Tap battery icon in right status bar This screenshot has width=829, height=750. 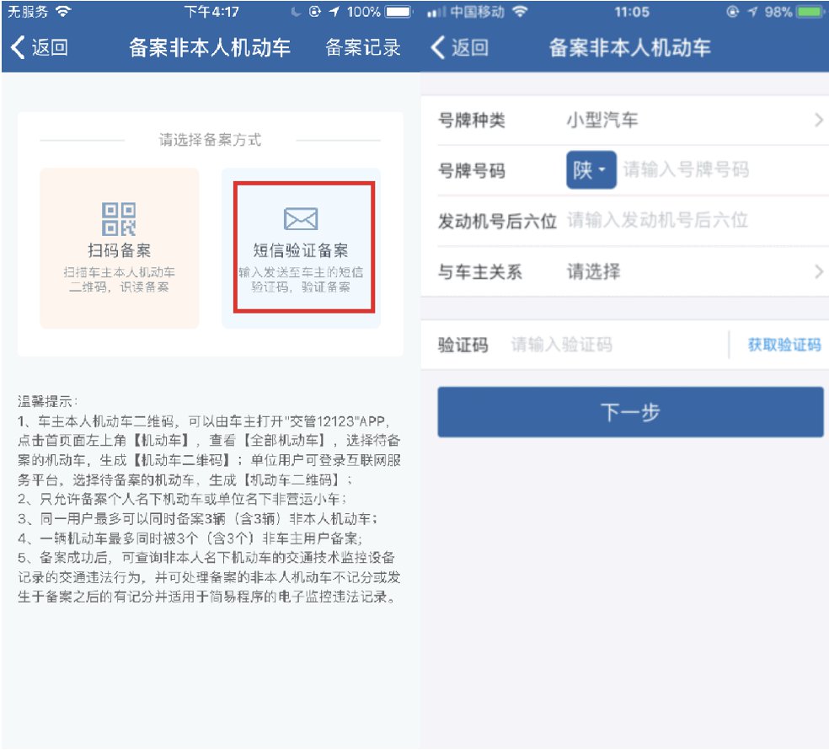click(x=810, y=13)
